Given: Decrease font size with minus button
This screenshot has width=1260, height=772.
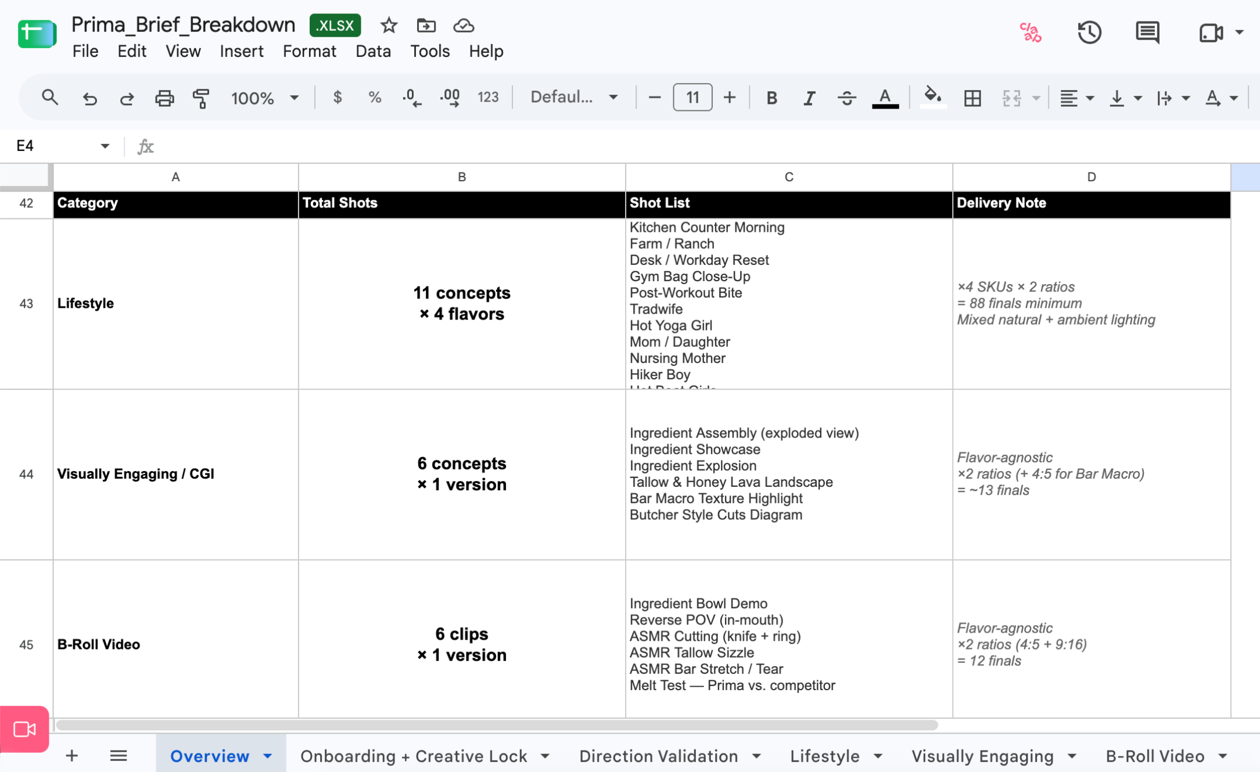Looking at the screenshot, I should (654, 98).
